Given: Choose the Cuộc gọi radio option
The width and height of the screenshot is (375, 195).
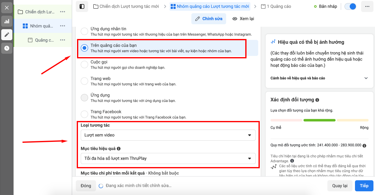Looking at the screenshot, I should coord(84,64).
